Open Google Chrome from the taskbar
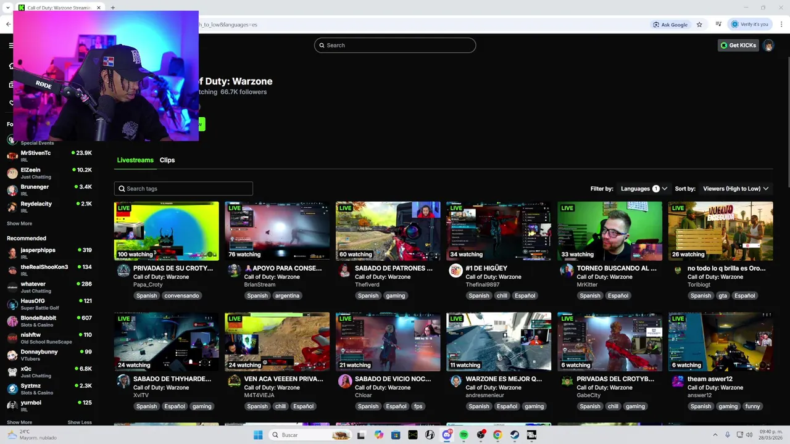Screen dimensions: 790x444 497,435
